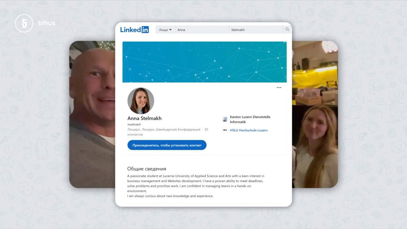Click the HSLU logo icon
The height and width of the screenshot is (229, 407).
(x=225, y=130)
